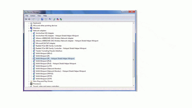Image resolution: width=192 pixels, height=108 pixels.
Task: Select WAN Miniport (IPv6) - Hotspot Shield Helper Miniport
Action: pos(56,63)
